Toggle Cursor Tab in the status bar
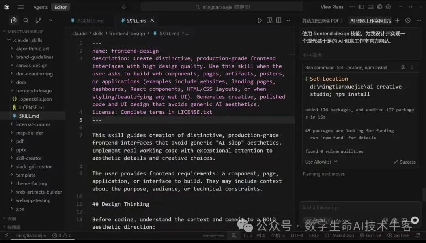Screen dimensions: 426x243 213,235
